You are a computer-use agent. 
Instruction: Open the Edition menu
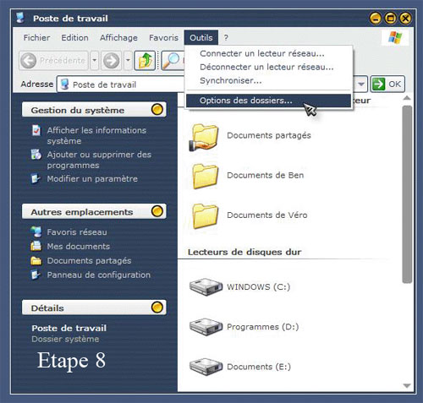pos(74,37)
